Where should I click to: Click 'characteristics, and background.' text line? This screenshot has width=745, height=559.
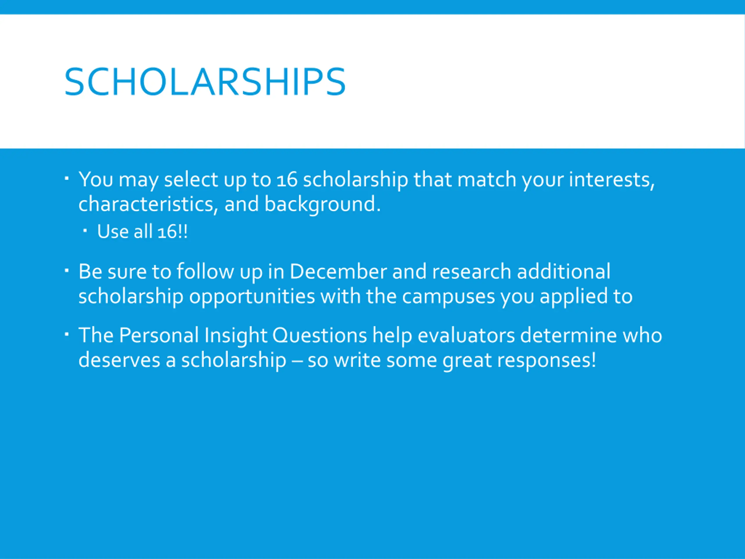coord(229,204)
